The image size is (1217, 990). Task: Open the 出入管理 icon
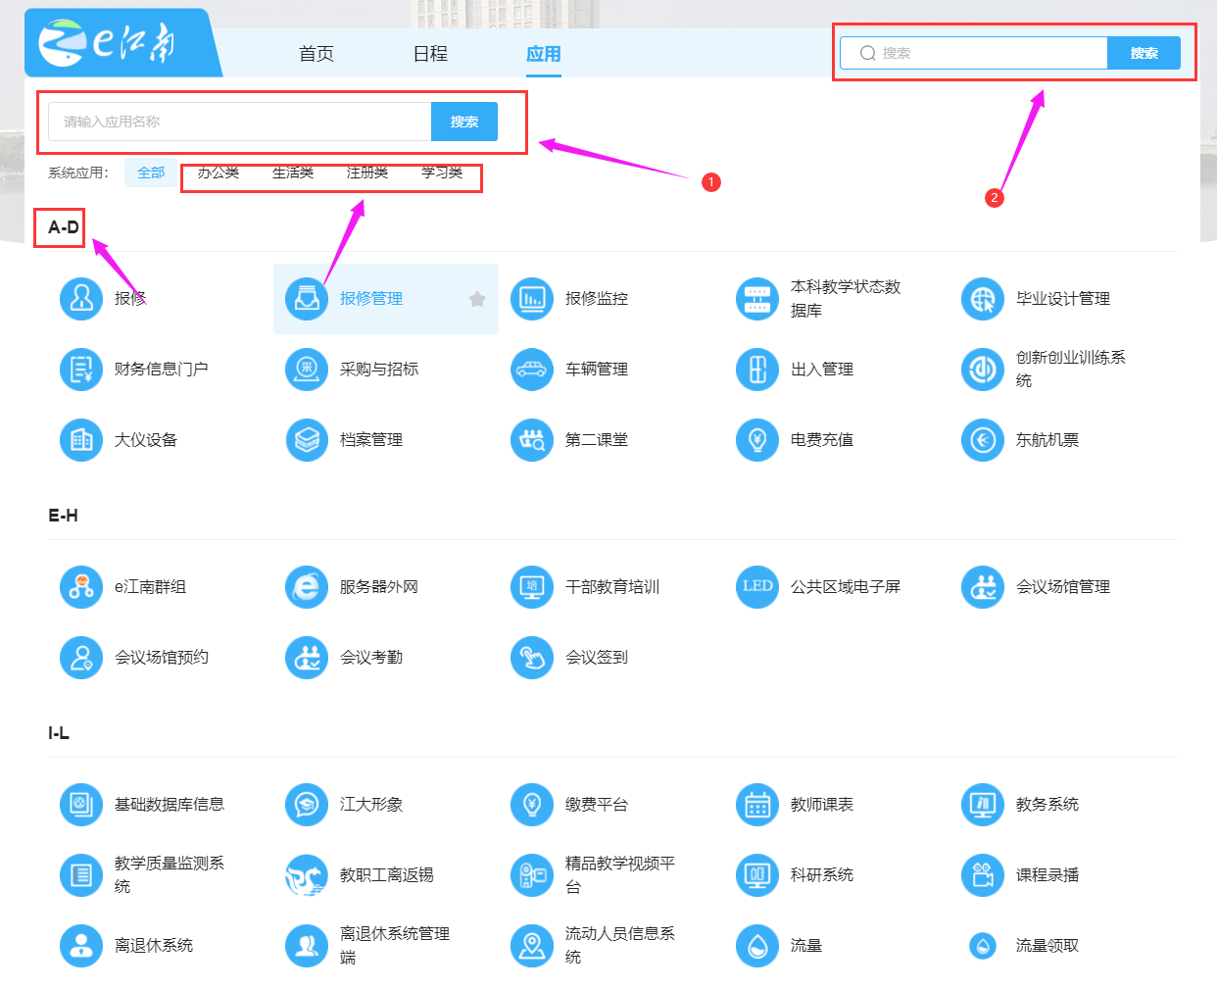pyautogui.click(x=757, y=369)
